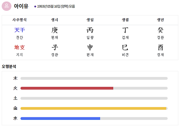
Task: Click the yellow 金 metal element bar
Action: point(93,108)
